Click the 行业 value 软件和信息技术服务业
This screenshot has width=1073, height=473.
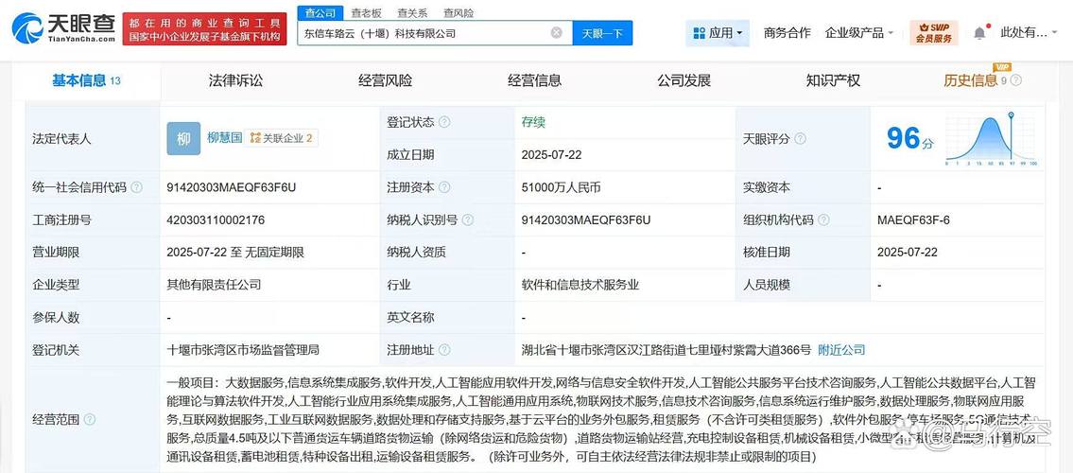580,285
